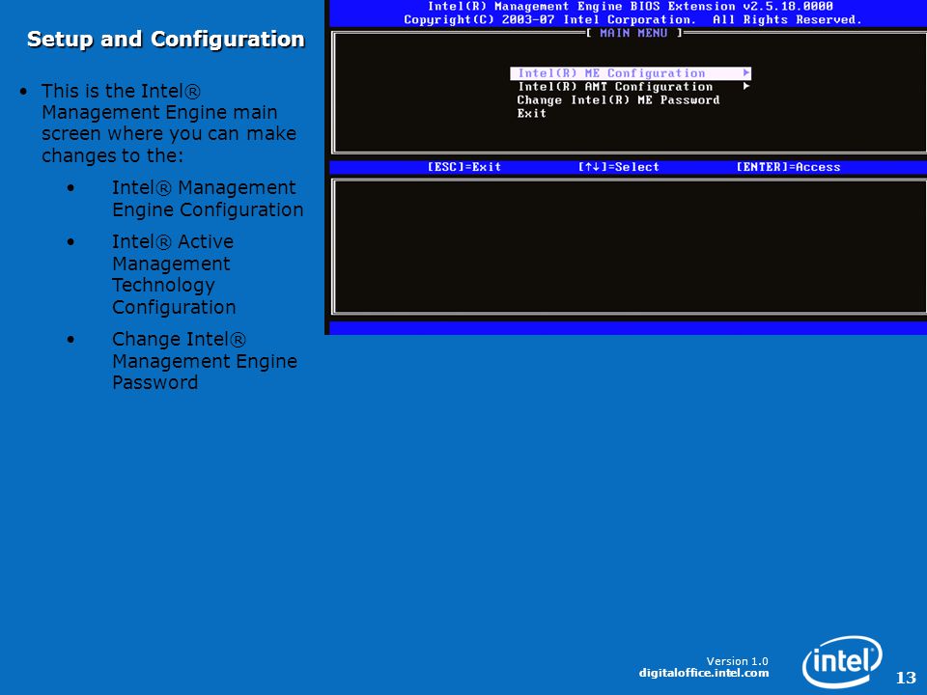Click the [↑↓]=Select hint
Screen dimensions: 927x695
[618, 167]
